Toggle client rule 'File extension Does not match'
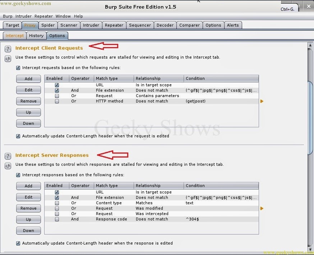Image resolution: width=314 pixels, height=255 pixels. pos(57,90)
